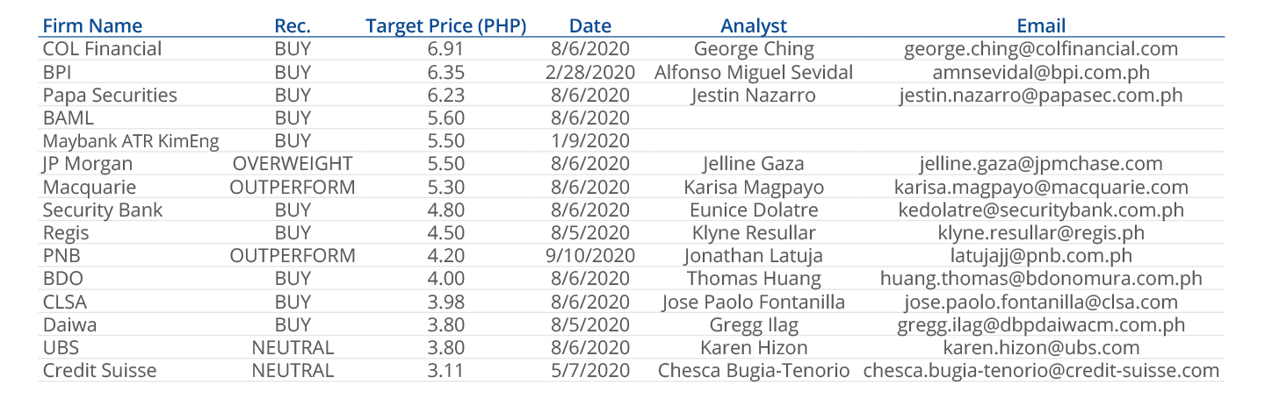Click jose.paolo.fontanilla@clsa.com link

click(1041, 302)
